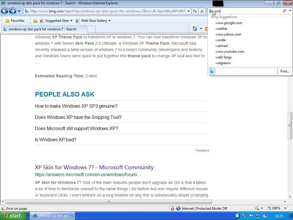Go forward with the Forward arrow button
Screen dimensions: 293x220
tap(13, 11)
